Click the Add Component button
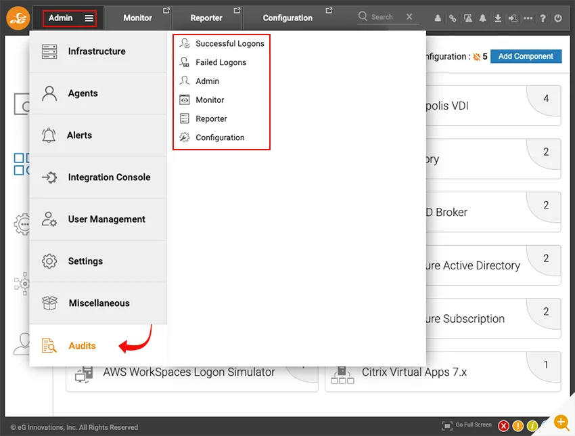This screenshot has width=575, height=436. [x=526, y=56]
